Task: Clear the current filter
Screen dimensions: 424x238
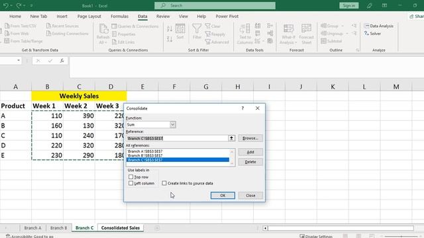Action: [213, 26]
